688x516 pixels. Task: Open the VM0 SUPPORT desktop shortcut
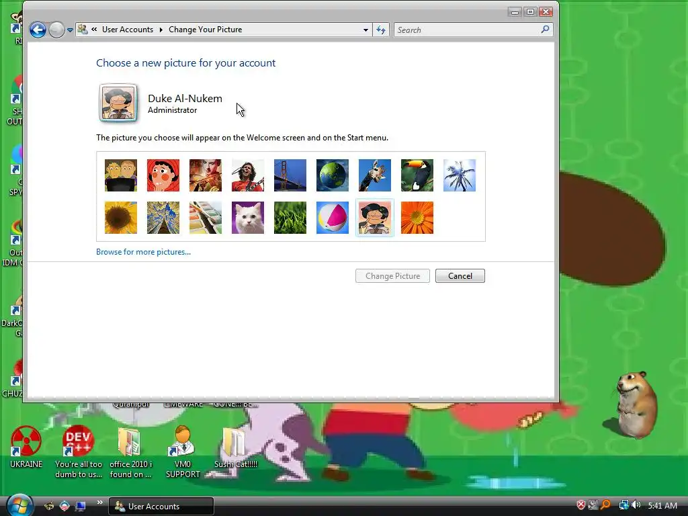[x=183, y=452]
